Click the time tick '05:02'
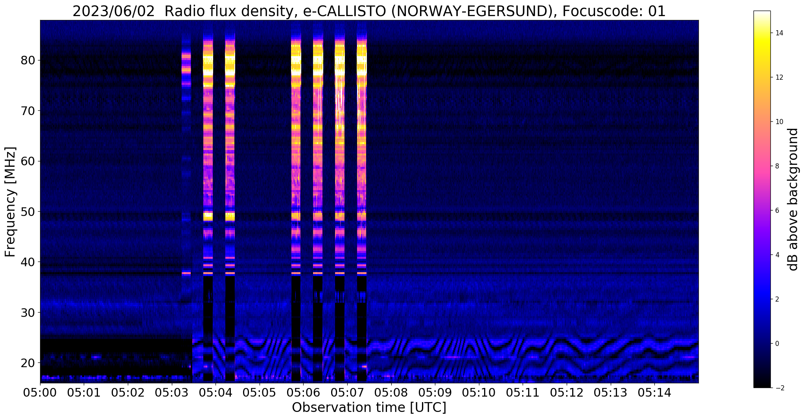 128,392
